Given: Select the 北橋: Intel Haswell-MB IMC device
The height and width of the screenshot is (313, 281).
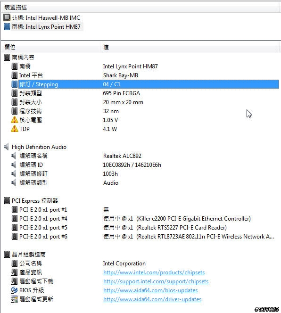Looking at the screenshot, I should [x=46, y=18].
